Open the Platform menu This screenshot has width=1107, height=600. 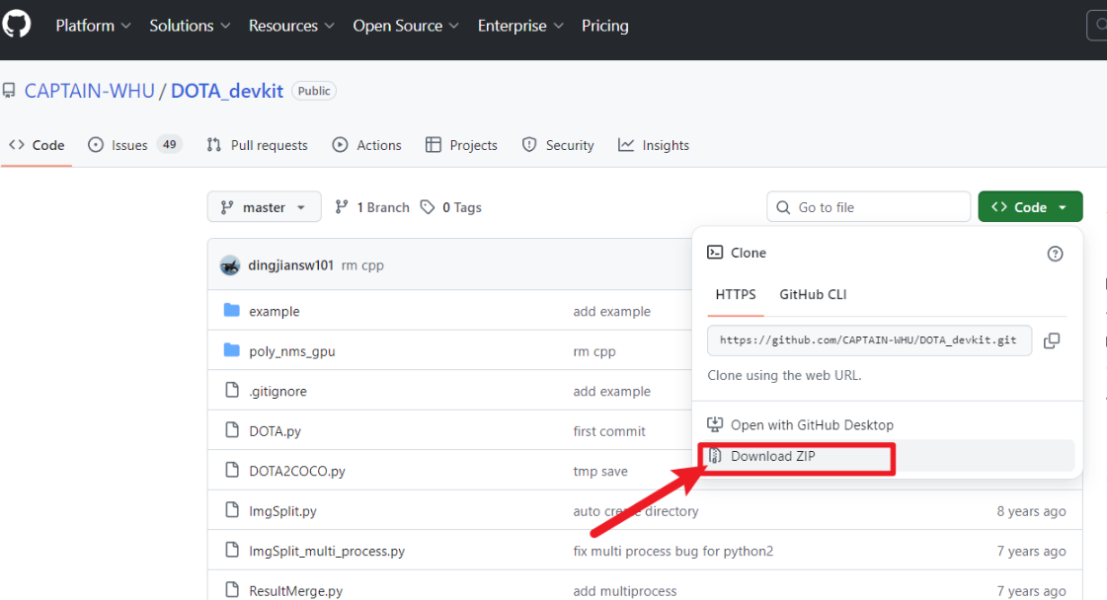(x=93, y=26)
